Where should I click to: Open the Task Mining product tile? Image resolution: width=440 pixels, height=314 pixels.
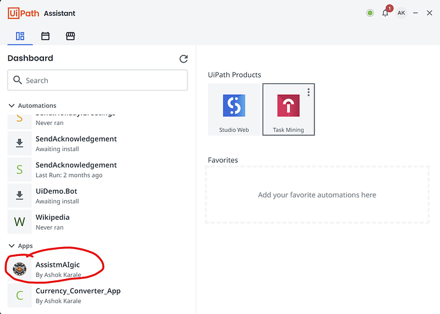click(x=288, y=110)
